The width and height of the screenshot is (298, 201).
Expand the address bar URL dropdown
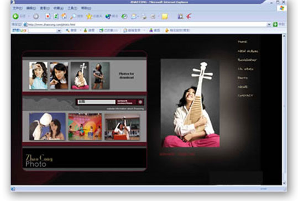[x=269, y=24]
